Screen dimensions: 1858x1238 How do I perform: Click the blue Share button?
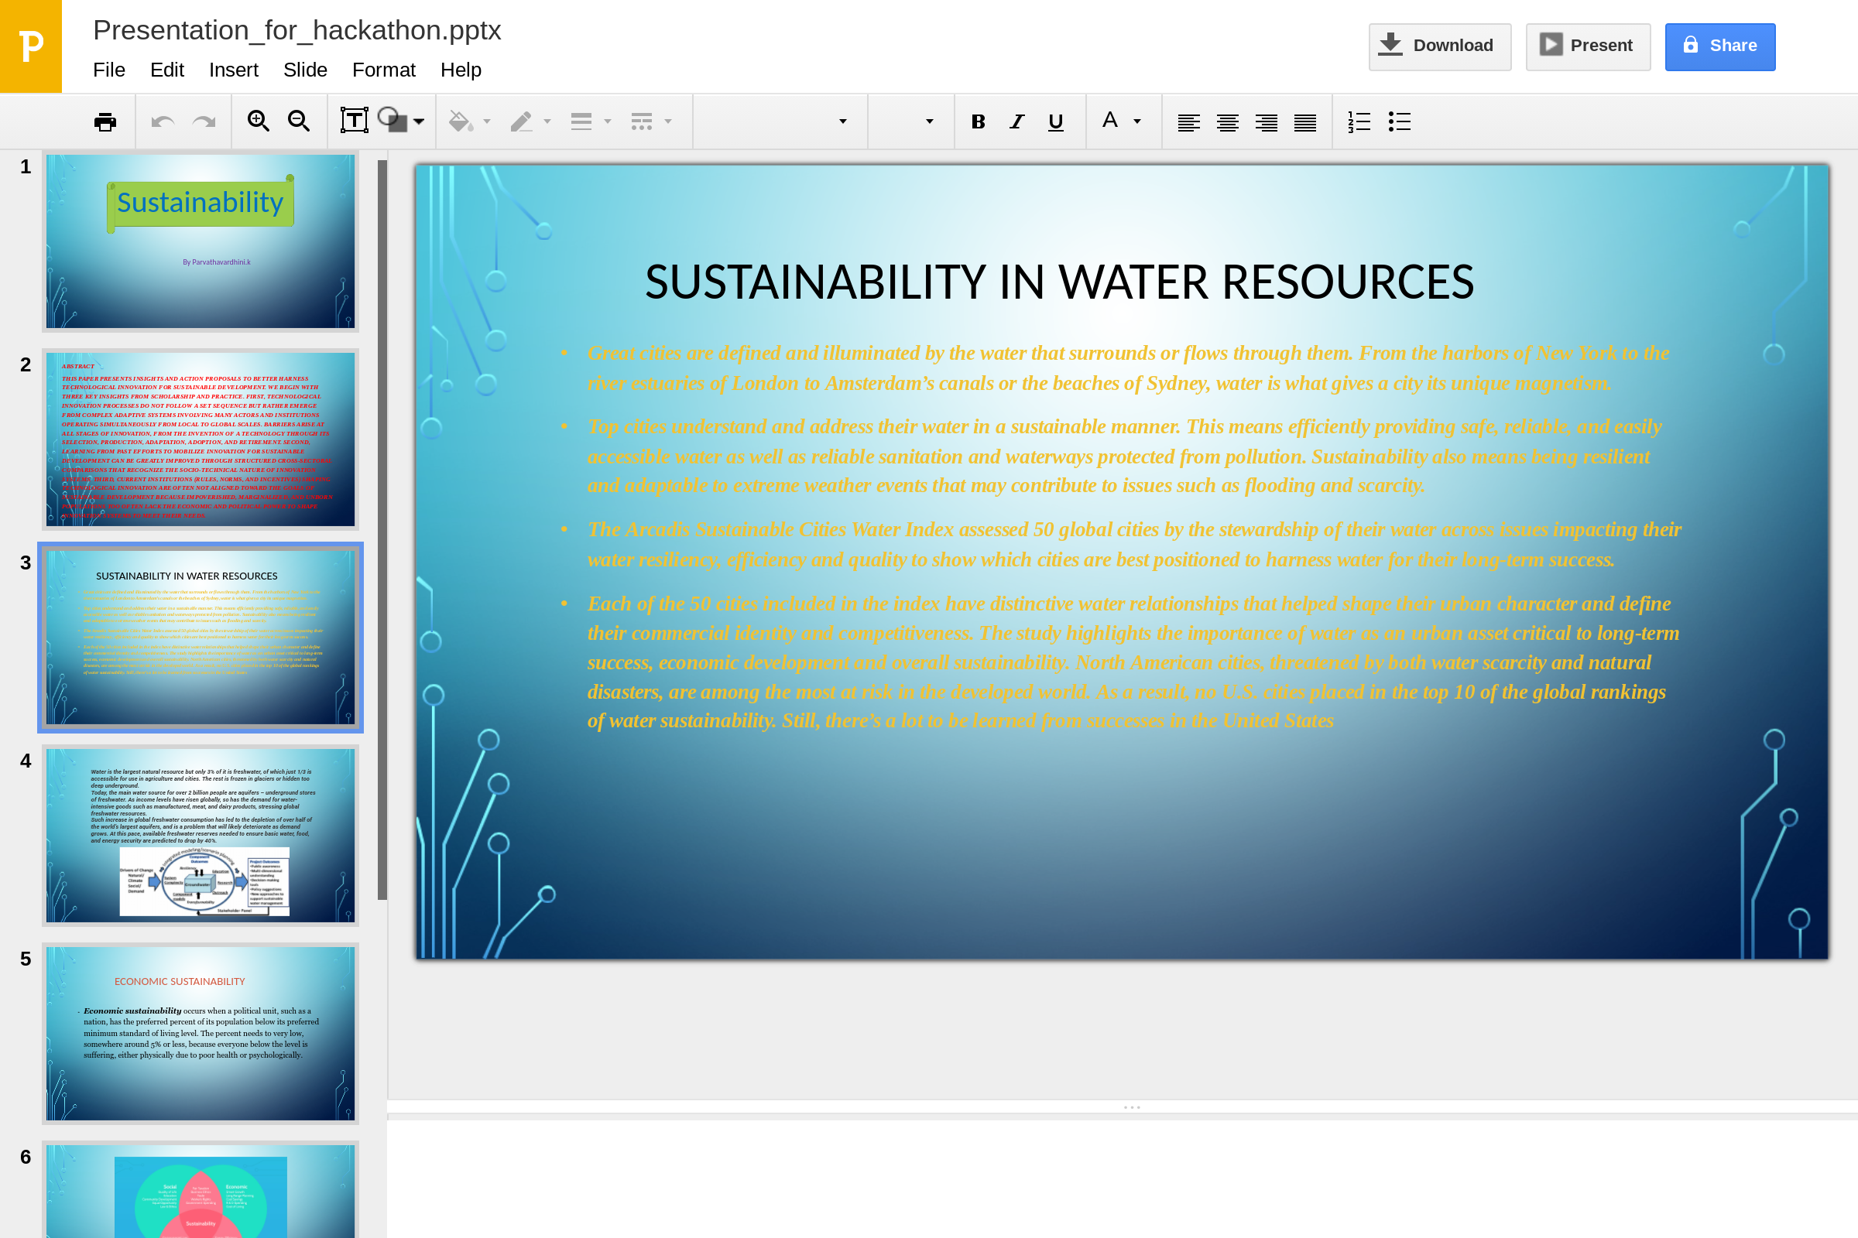1719,46
